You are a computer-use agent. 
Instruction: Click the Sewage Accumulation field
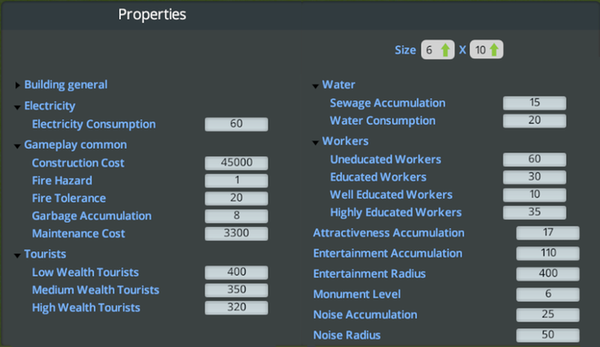[534, 103]
